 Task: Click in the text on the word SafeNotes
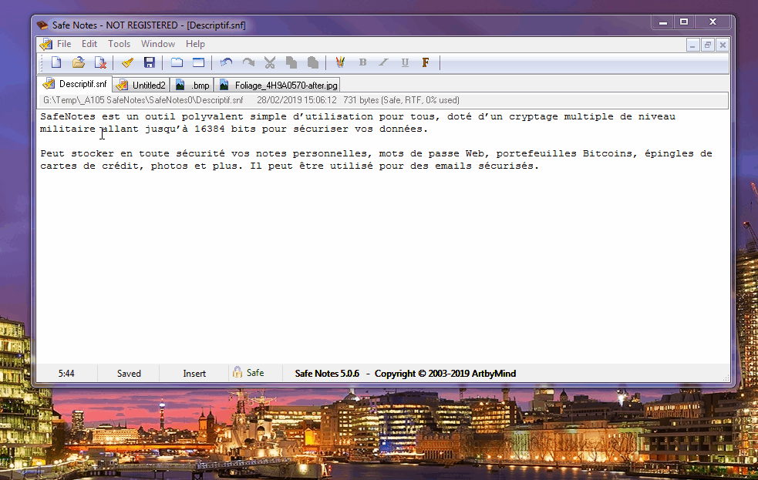point(68,116)
